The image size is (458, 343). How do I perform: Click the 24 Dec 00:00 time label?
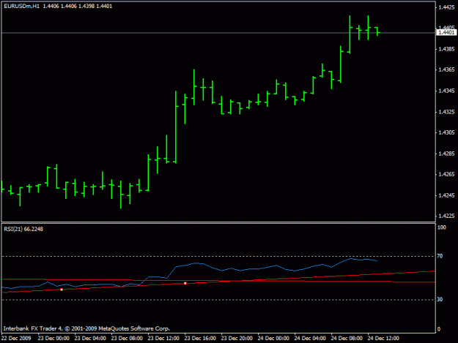coord(273,339)
